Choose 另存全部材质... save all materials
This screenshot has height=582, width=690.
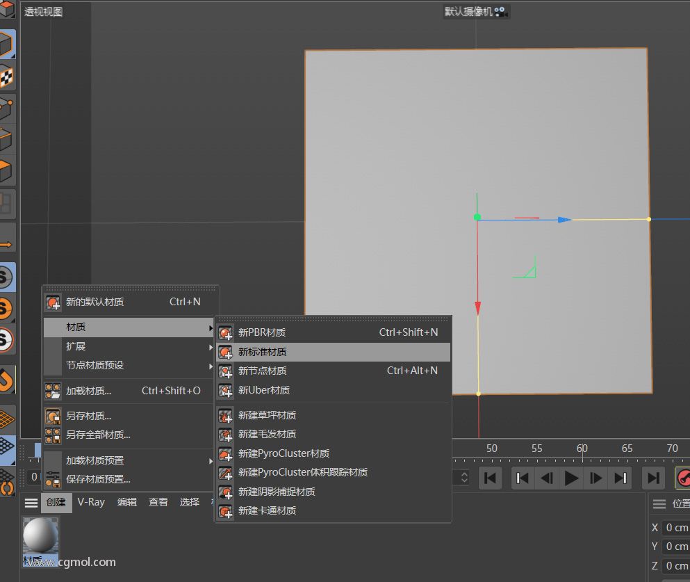129,435
